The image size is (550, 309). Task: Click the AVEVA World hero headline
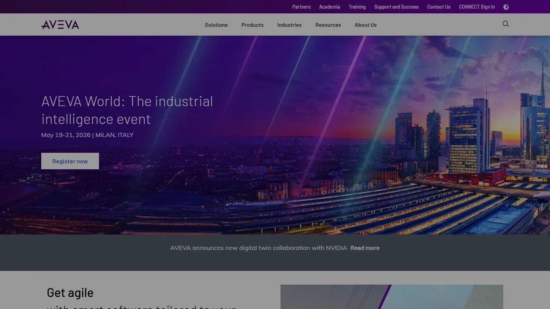(127, 110)
